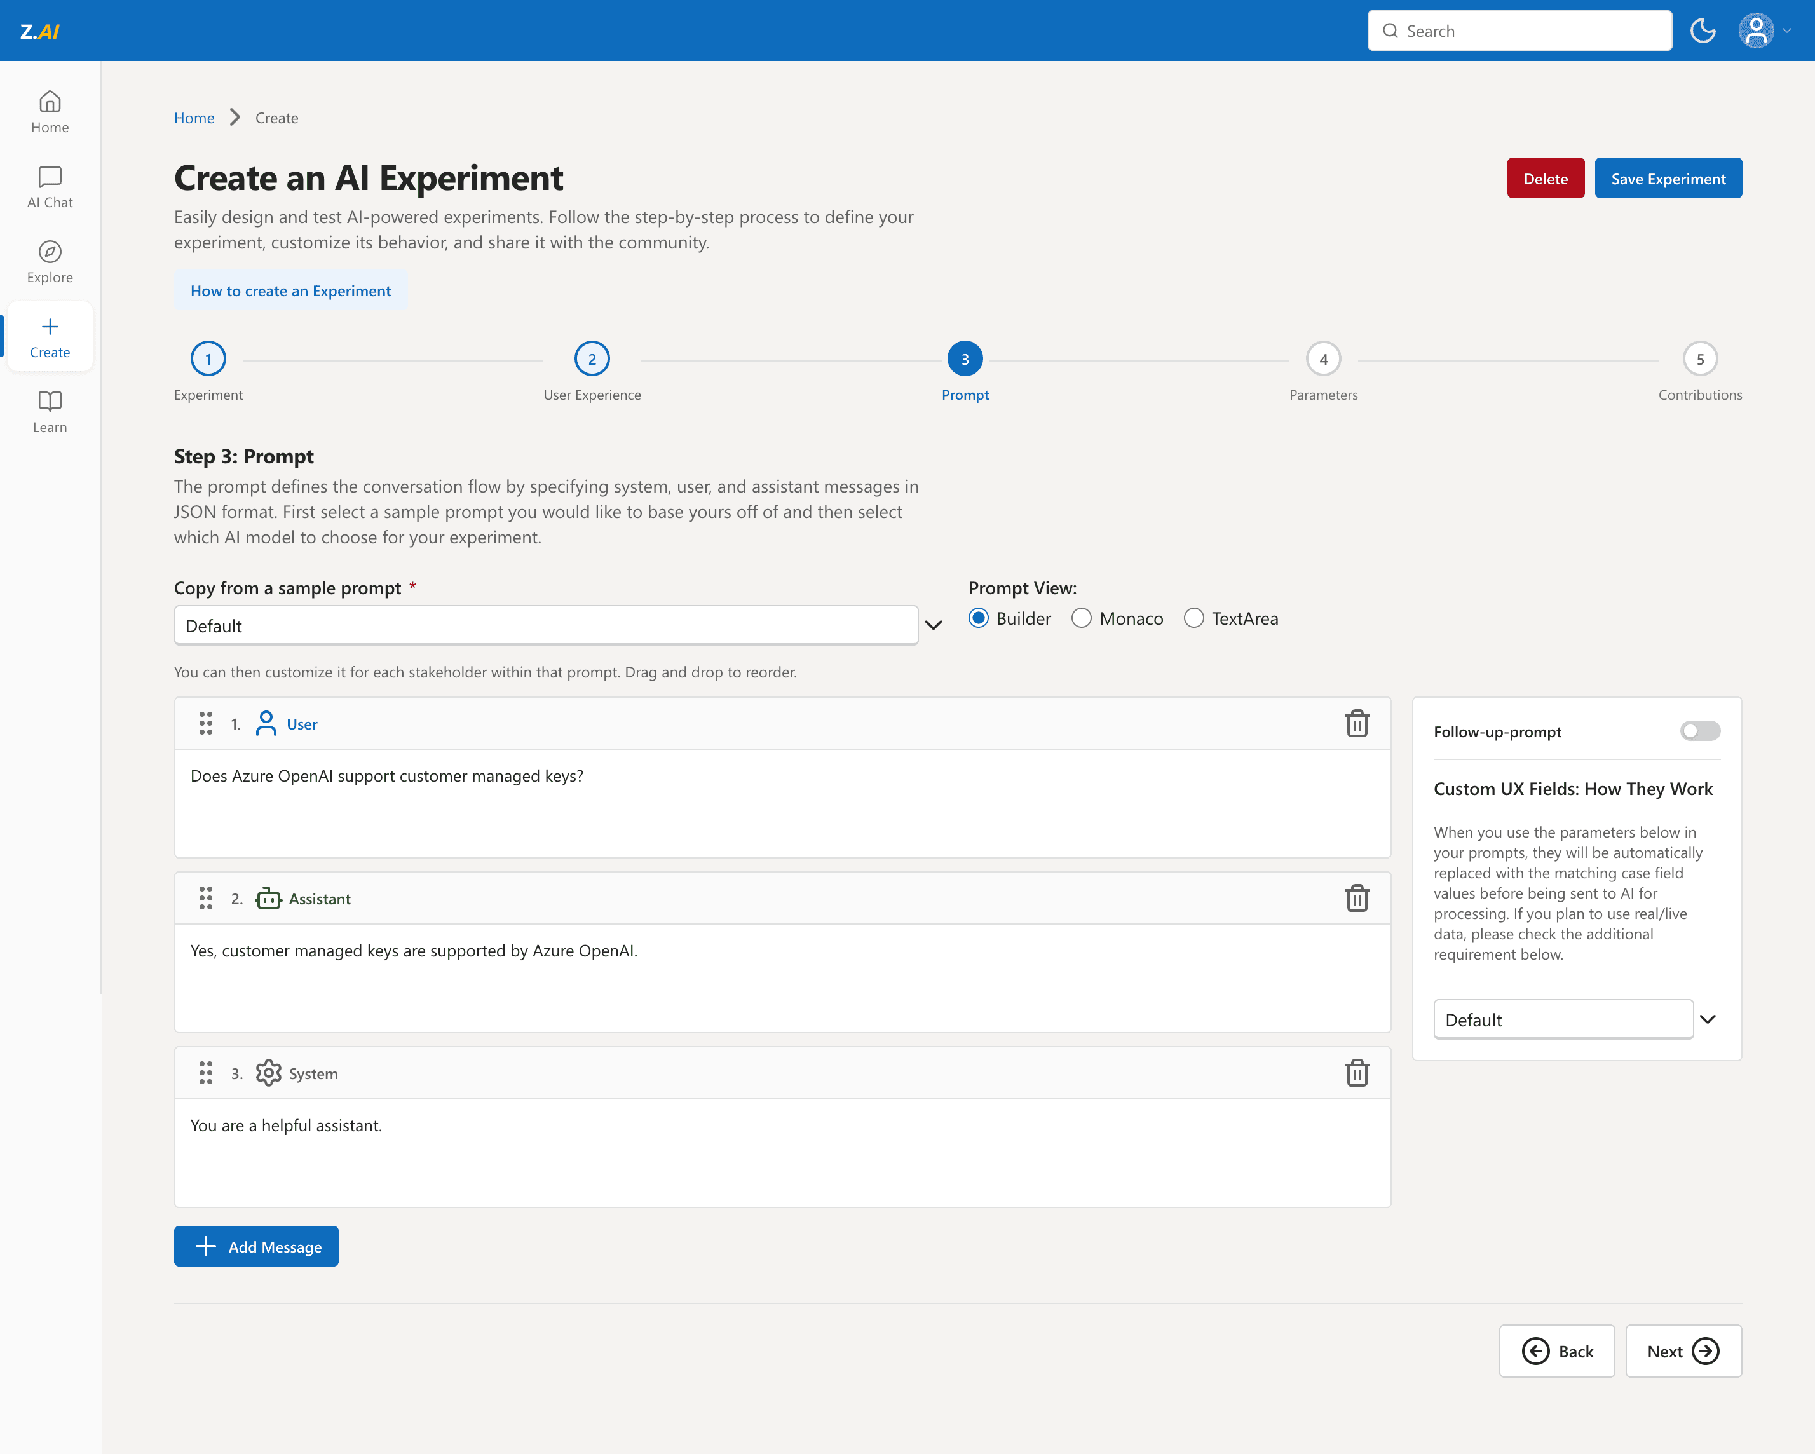This screenshot has height=1454, width=1815.
Task: Enable the Follow-up-prompt switch
Action: tap(1699, 731)
